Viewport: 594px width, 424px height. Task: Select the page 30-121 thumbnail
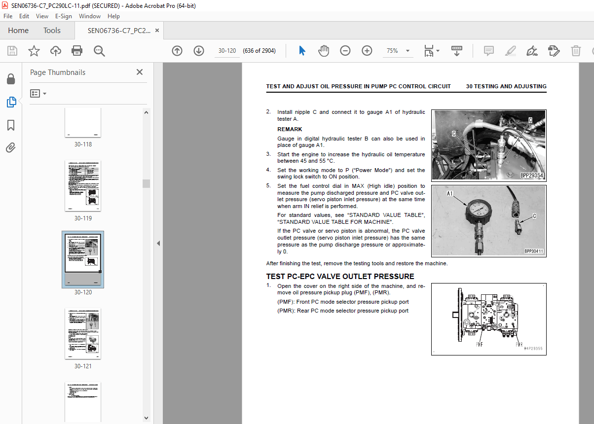[82, 334]
